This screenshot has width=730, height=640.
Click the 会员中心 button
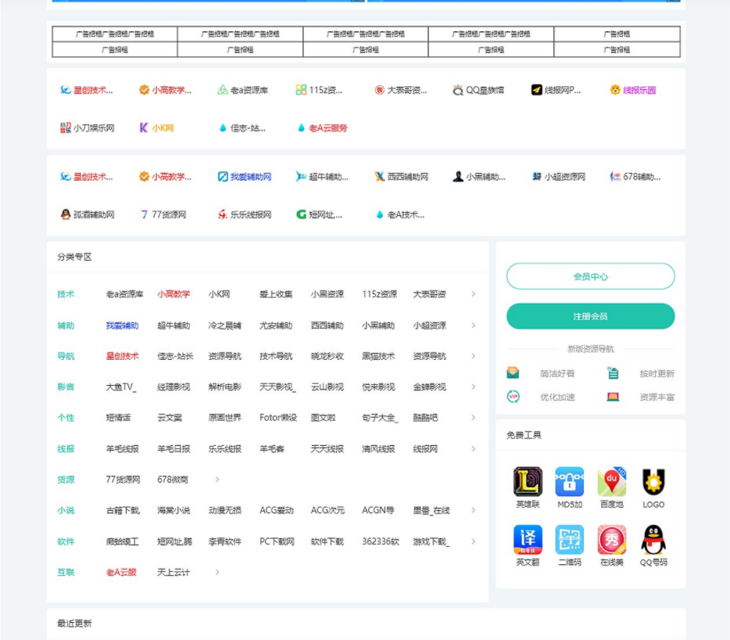click(x=590, y=276)
